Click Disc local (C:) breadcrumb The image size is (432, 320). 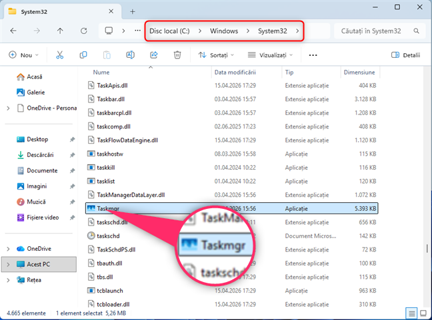[169, 31]
